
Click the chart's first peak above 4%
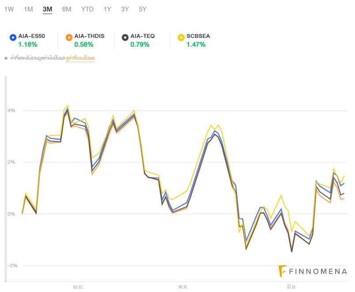[x=68, y=106]
